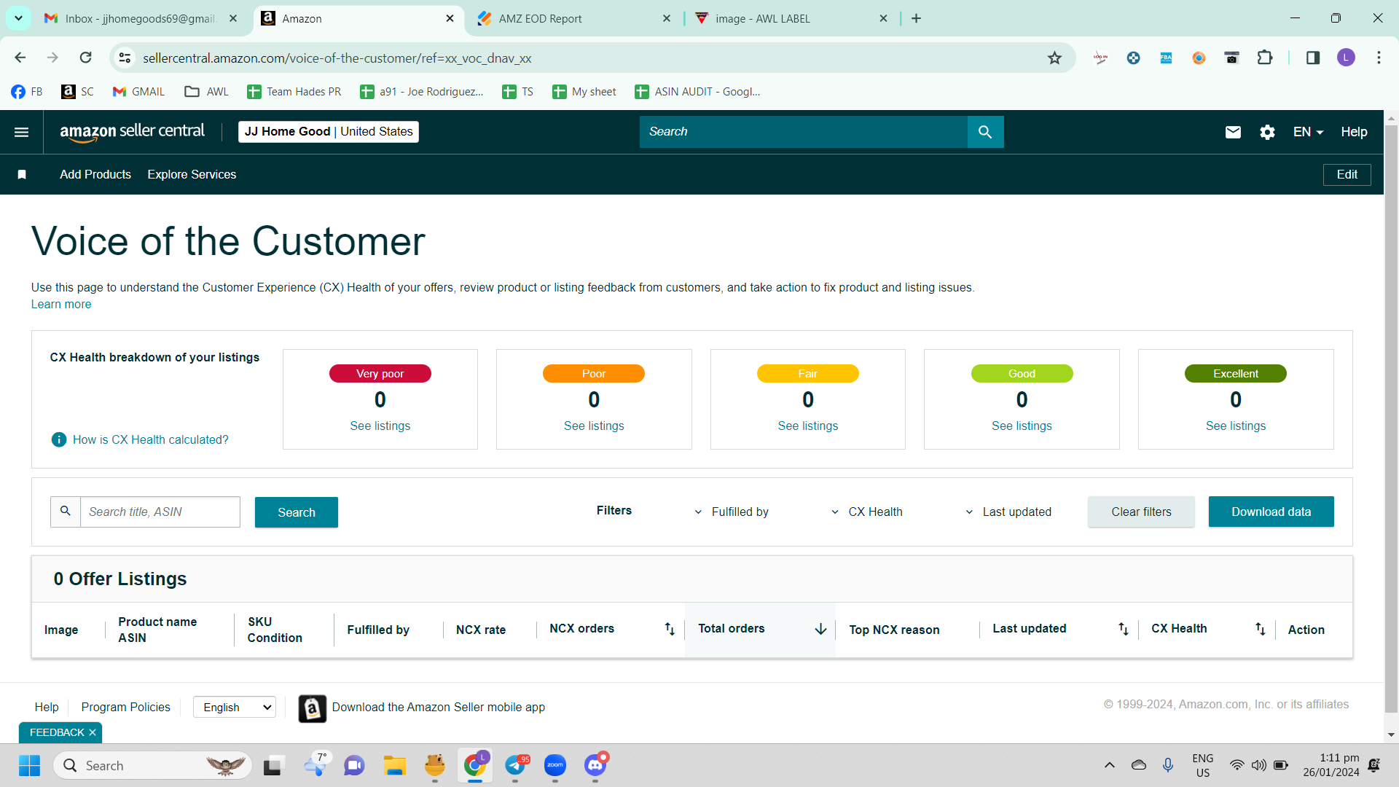Open the EN language dropdown
Screen dimensions: 1399x787
pos(1308,132)
